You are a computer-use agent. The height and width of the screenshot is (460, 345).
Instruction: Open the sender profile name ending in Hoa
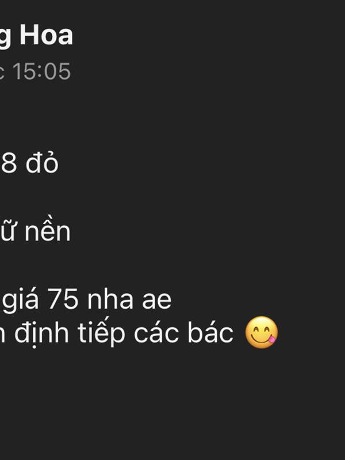36,36
